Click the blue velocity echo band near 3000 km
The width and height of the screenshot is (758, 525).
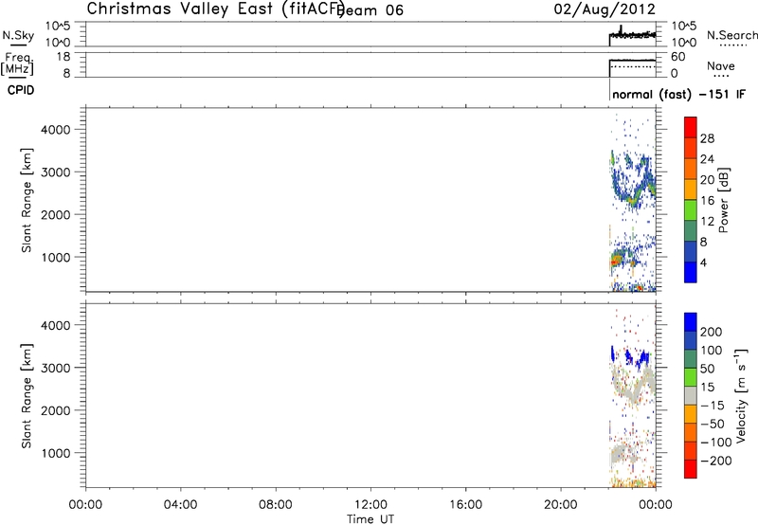(x=629, y=357)
